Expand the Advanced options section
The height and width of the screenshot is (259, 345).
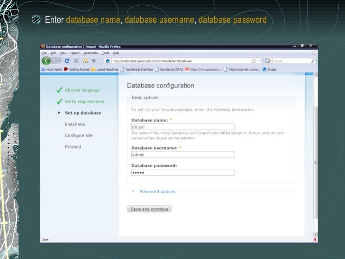[133, 191]
